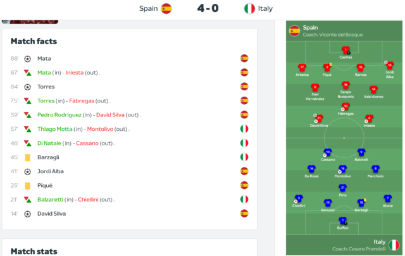Click the yellow card icon beside Barzagli
The height and width of the screenshot is (256, 405).
pyautogui.click(x=27, y=157)
